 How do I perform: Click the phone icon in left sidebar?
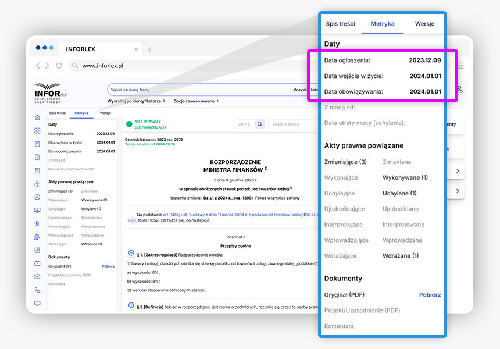[37, 290]
